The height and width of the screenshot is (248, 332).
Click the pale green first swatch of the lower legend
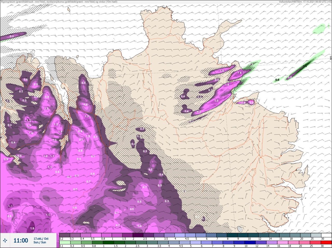(65, 243)
